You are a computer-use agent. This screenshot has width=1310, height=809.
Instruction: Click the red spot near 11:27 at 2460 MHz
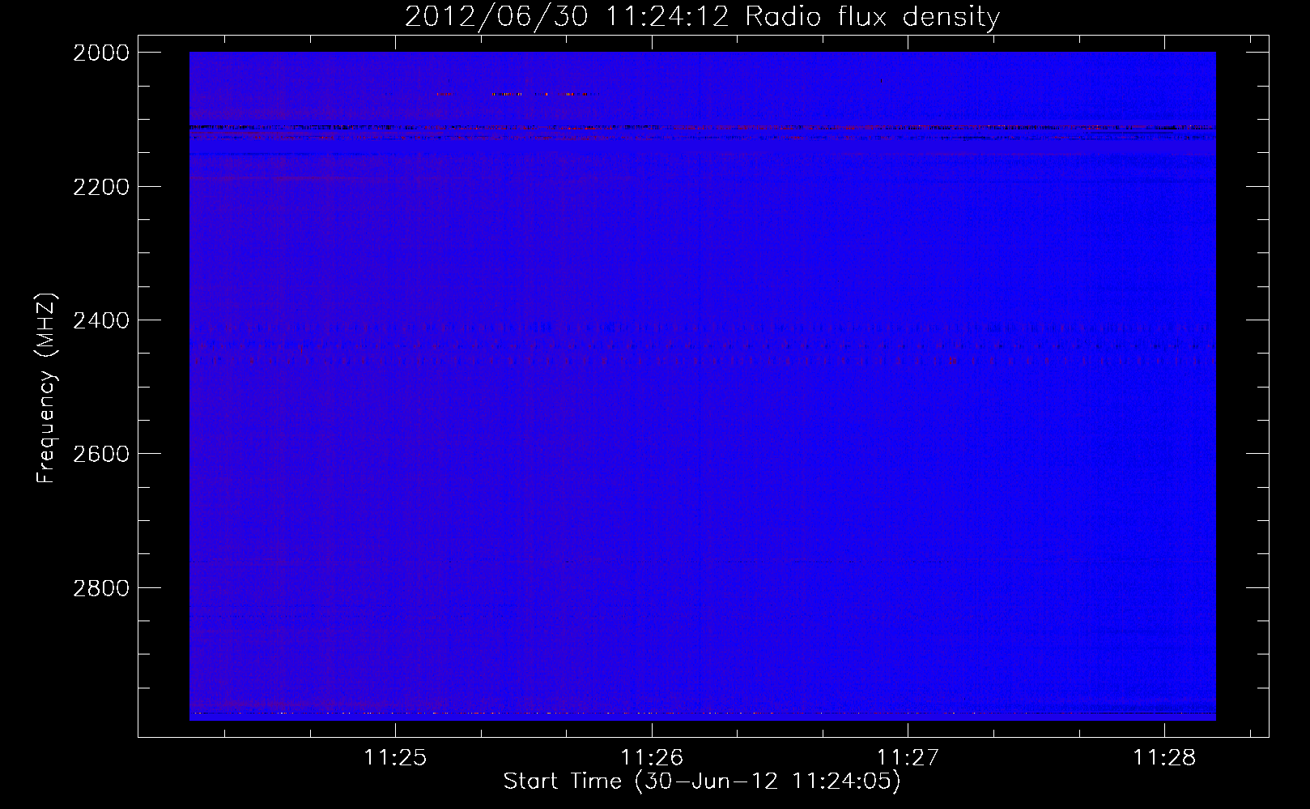pyautogui.click(x=952, y=360)
